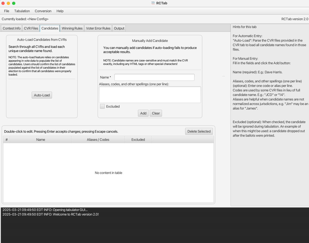Open the Help menu
Image resolution: width=309 pixels, height=243 pixels.
click(60, 11)
